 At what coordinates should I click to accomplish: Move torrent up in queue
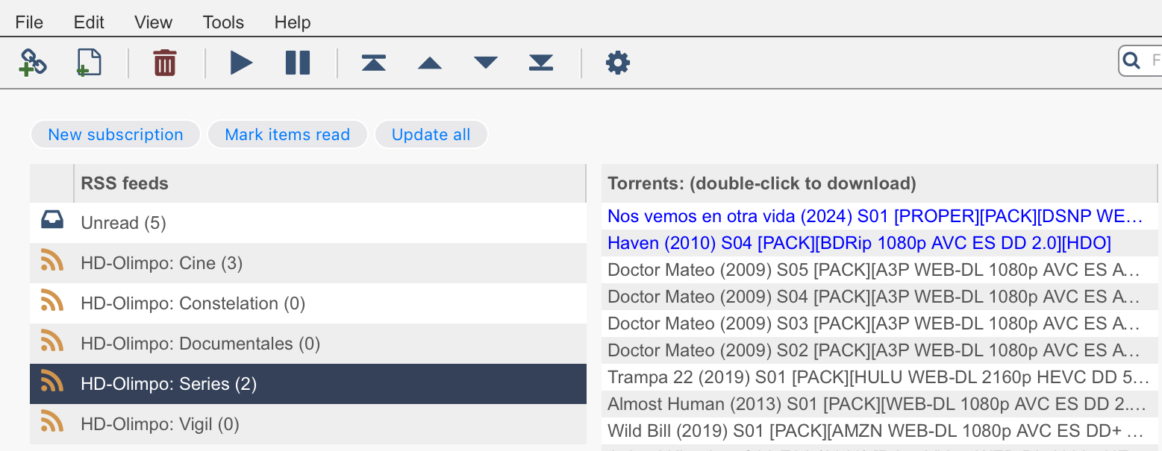coord(430,63)
